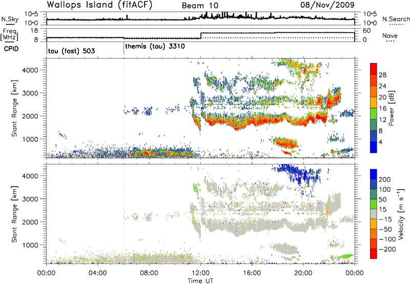The width and height of the screenshot is (410, 284).
Task: Click the 18 tick on frequency axis
Action: [x=34, y=31]
